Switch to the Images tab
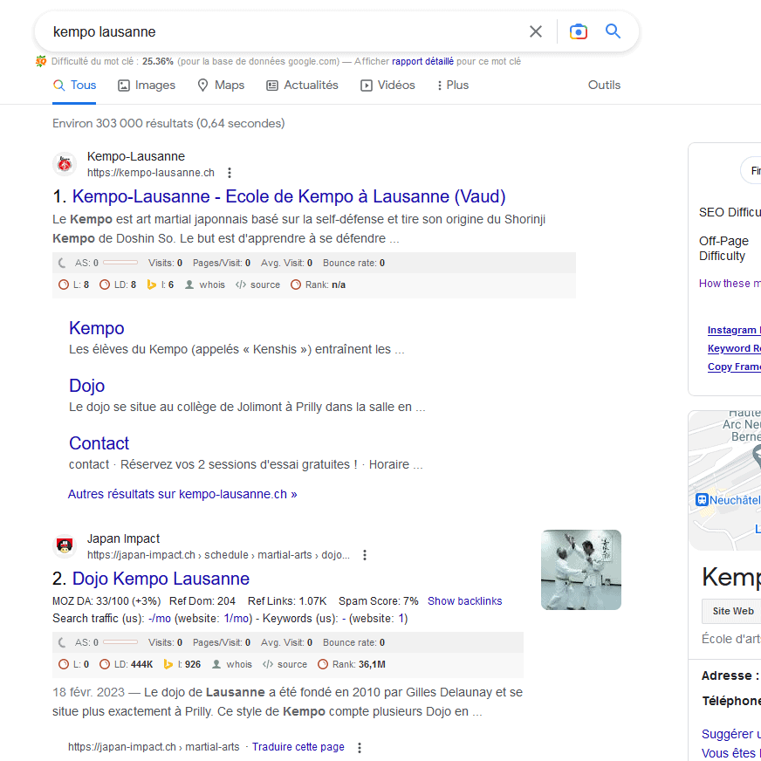Image resolution: width=761 pixels, height=761 pixels. tap(146, 85)
